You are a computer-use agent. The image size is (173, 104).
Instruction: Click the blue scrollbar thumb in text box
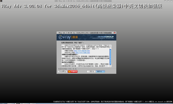tap(110, 57)
